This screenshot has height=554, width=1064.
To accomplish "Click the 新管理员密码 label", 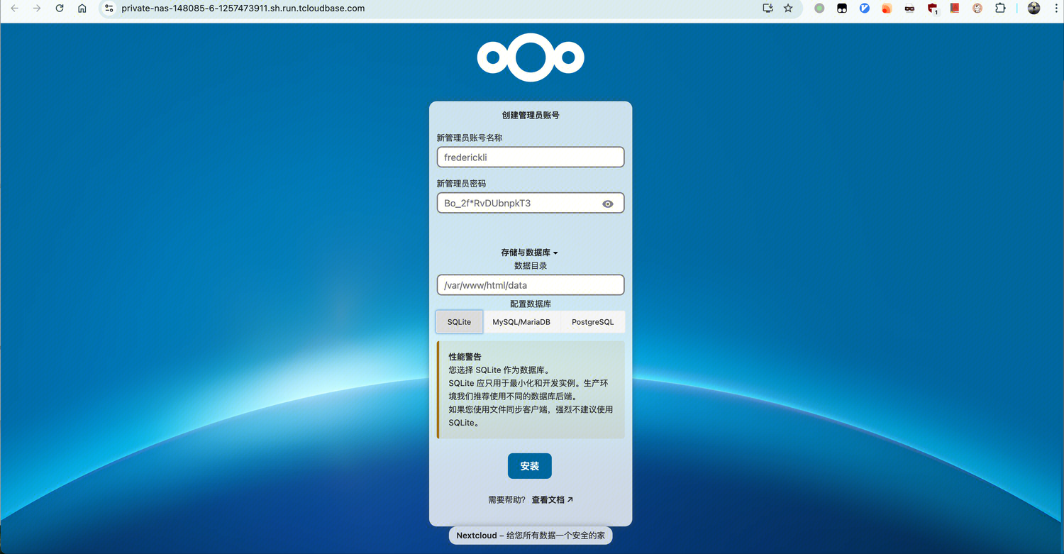I will click(x=462, y=184).
